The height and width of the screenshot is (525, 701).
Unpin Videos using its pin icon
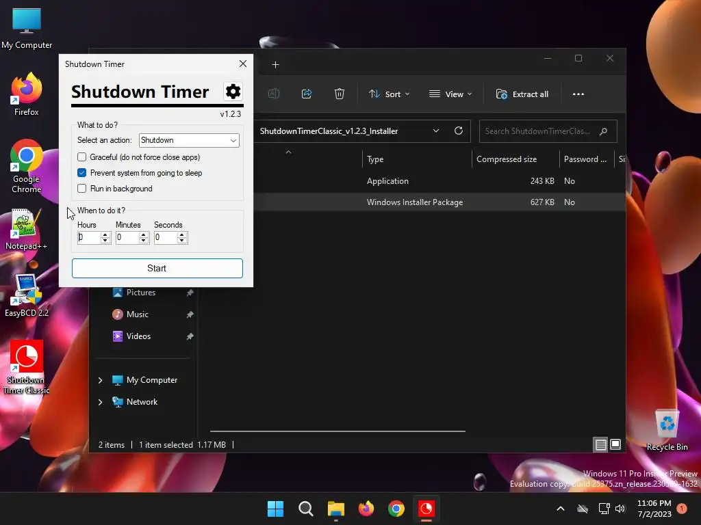pos(190,336)
